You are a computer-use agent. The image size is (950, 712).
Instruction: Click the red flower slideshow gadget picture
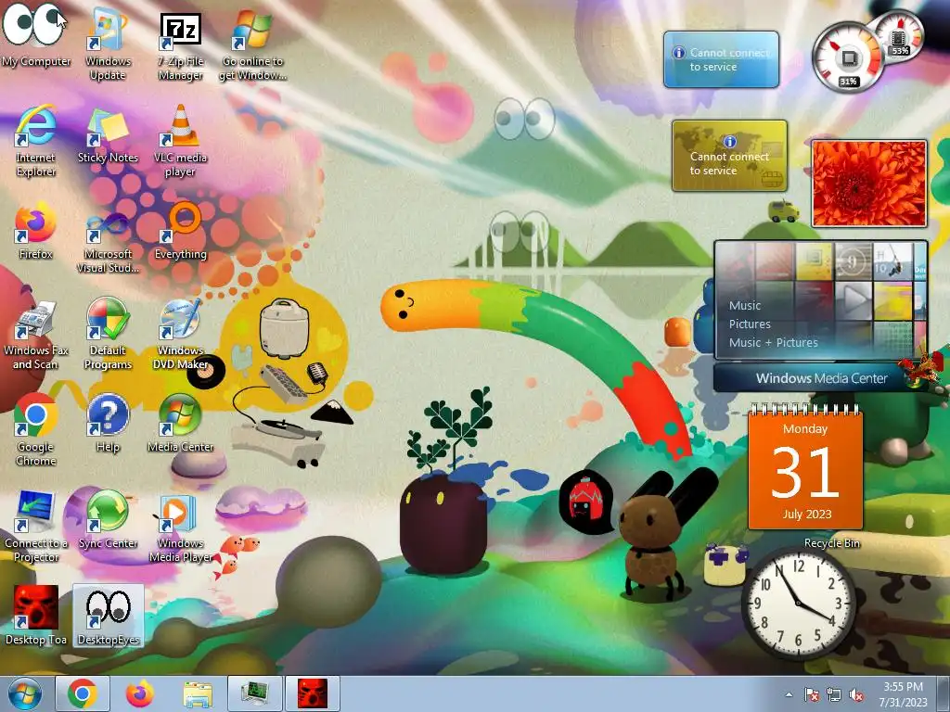pos(868,184)
